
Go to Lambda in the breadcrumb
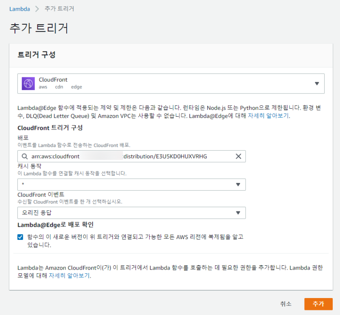coord(20,9)
